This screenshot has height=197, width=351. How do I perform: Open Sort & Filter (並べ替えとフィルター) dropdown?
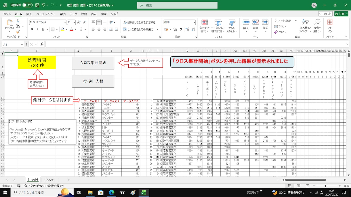click(305, 26)
